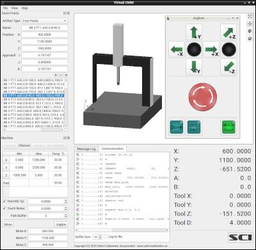Click the horizontal scrollbar of point list
Image resolution: width=256 pixels, height=250 pixels.
pyautogui.click(x=33, y=130)
